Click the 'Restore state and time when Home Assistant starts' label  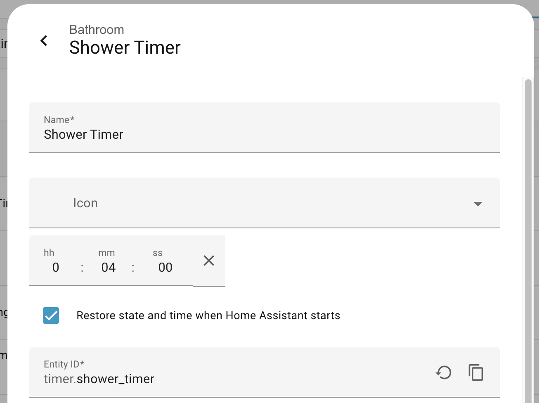click(208, 315)
